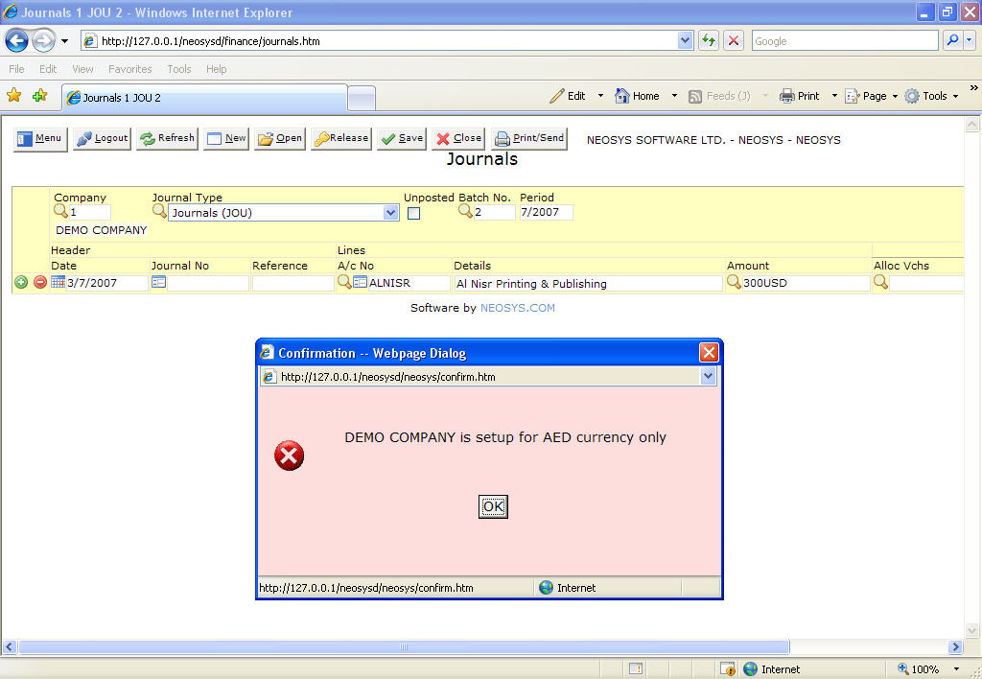Viewport: 982px width, 679px height.
Task: Expand the browser address bar dropdown
Action: (x=685, y=40)
